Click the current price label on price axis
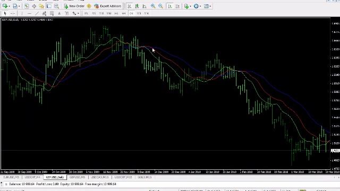Screen dimensions: 340x191 pos(335,151)
